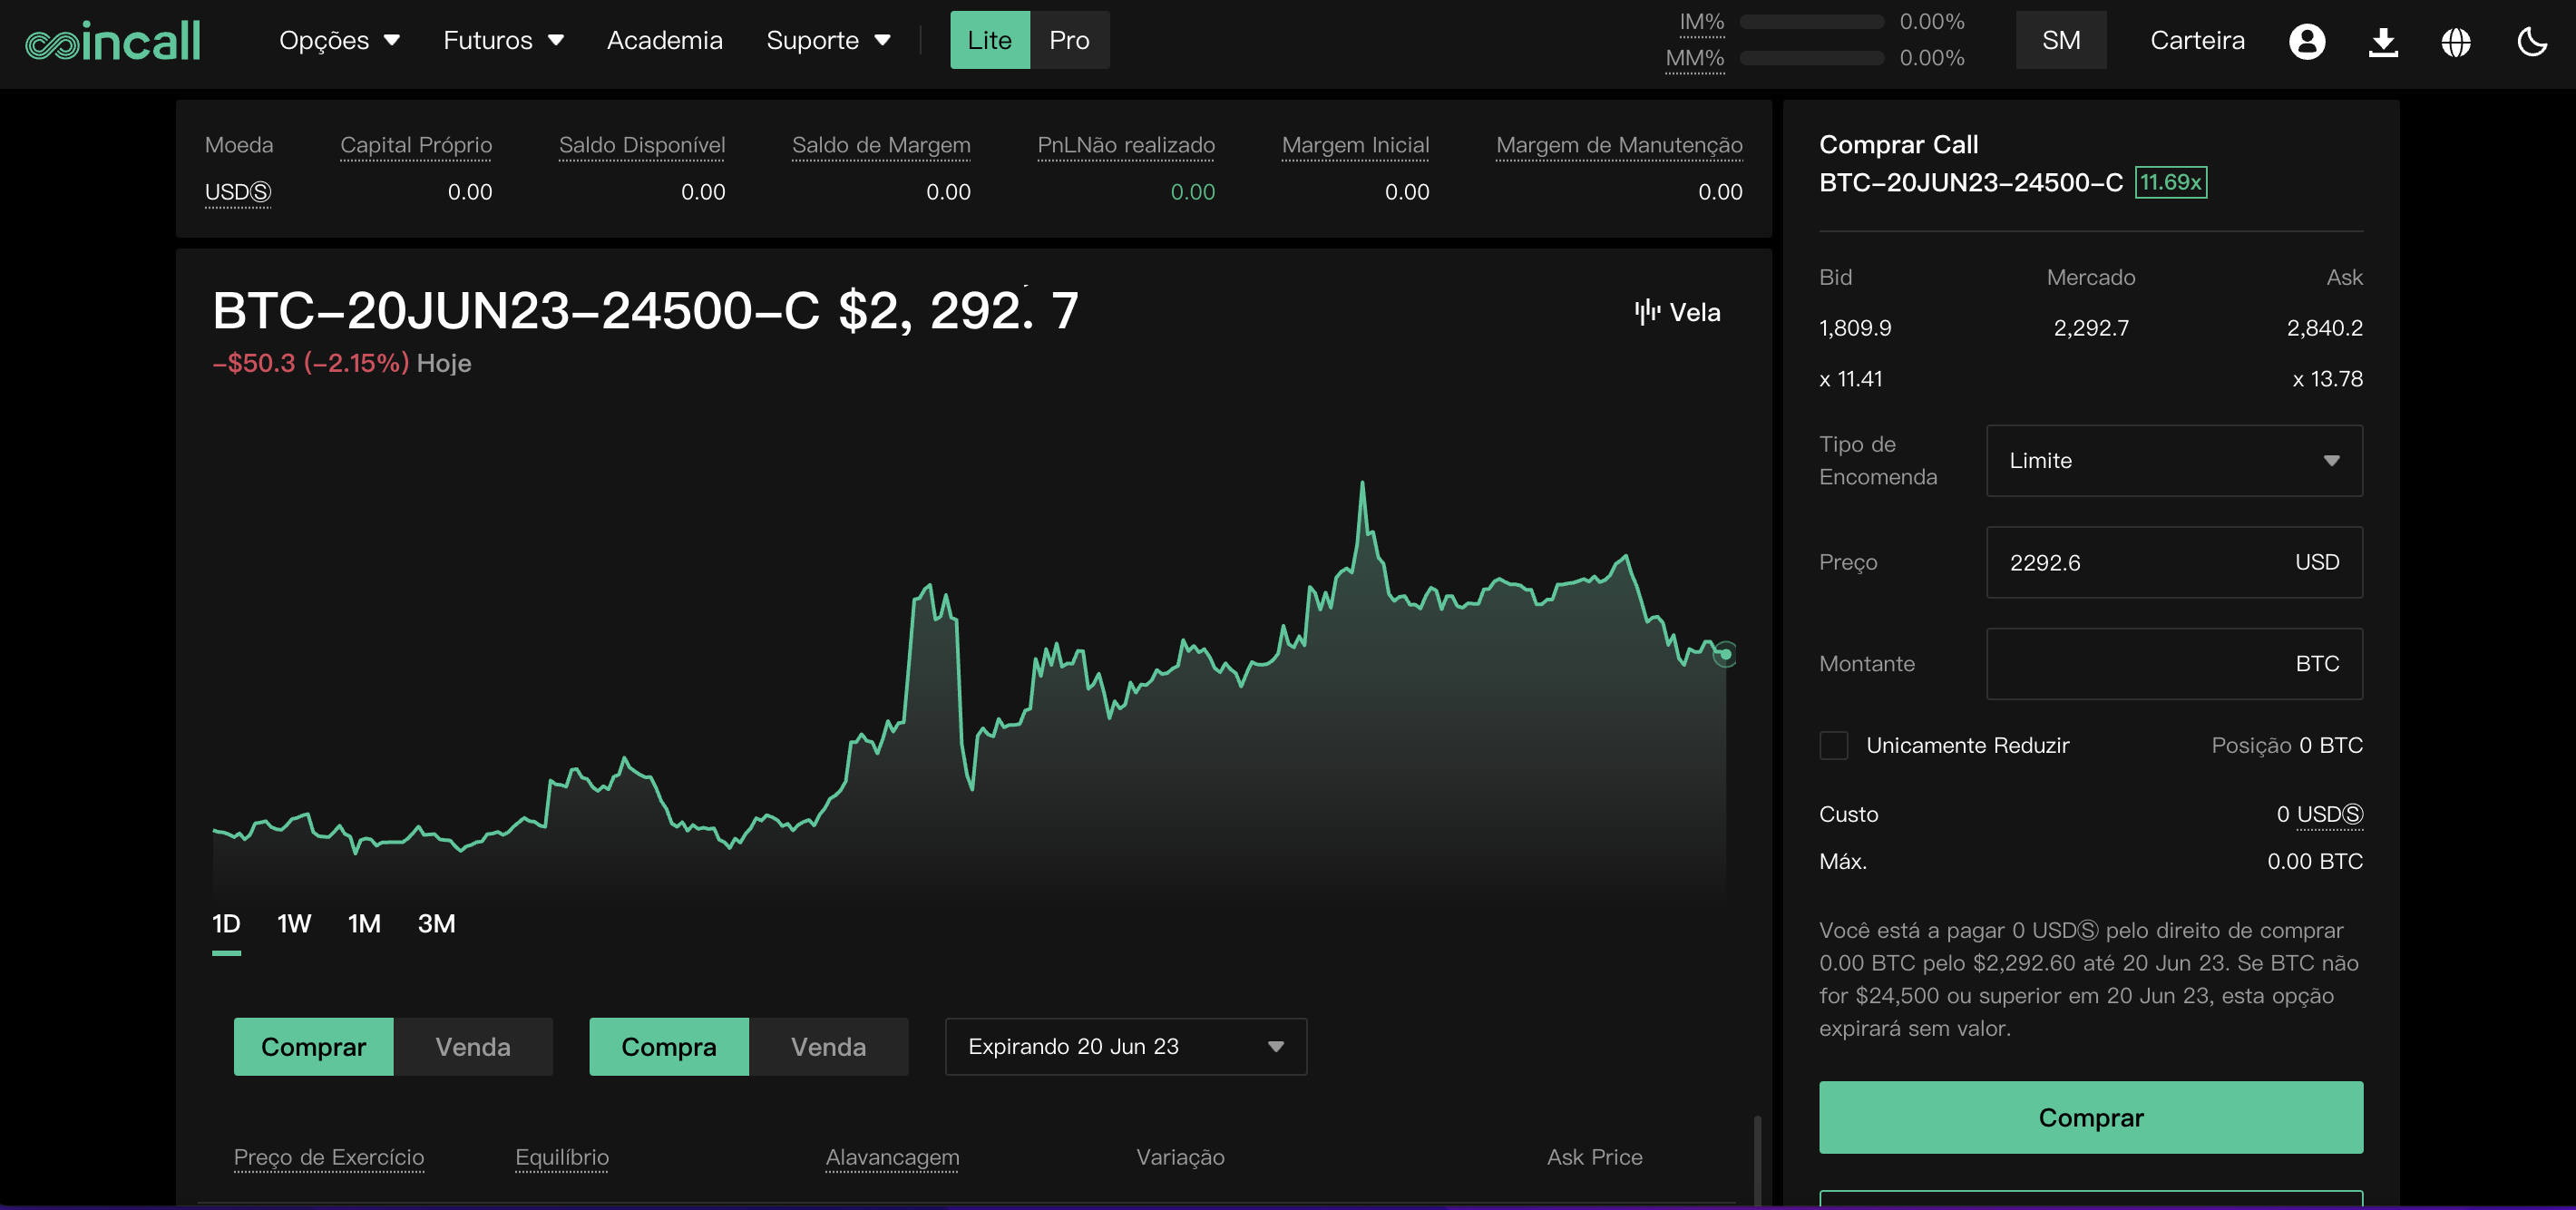Click the Montante BTC input field
Image resolution: width=2576 pixels, height=1210 pixels.
pyautogui.click(x=2174, y=663)
